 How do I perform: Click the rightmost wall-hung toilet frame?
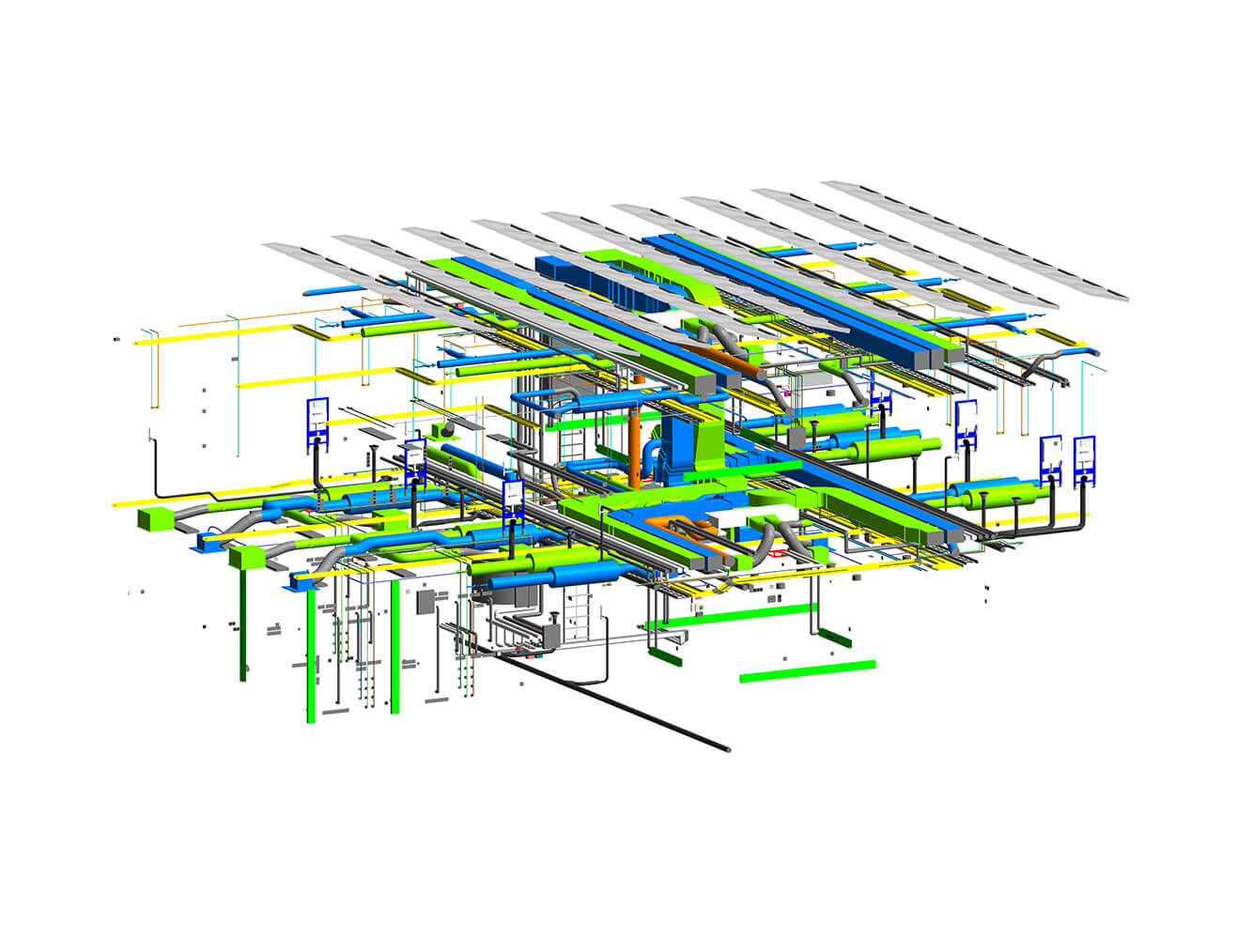1085,459
